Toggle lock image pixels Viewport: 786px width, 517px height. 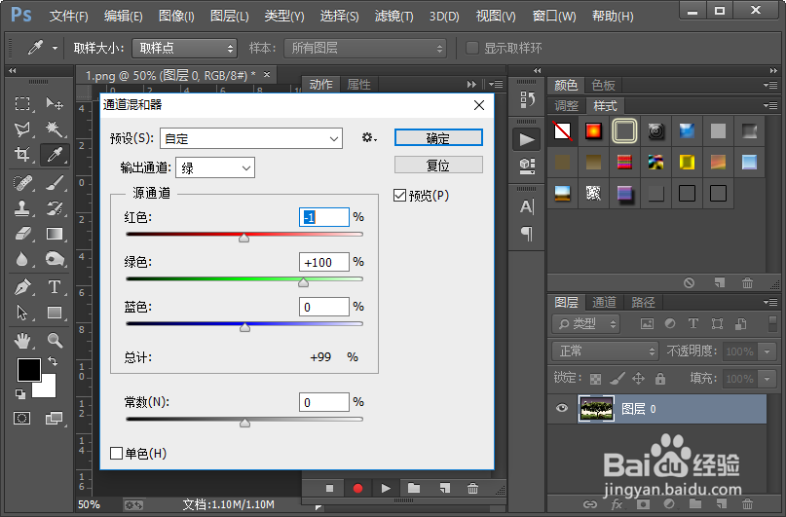(617, 379)
